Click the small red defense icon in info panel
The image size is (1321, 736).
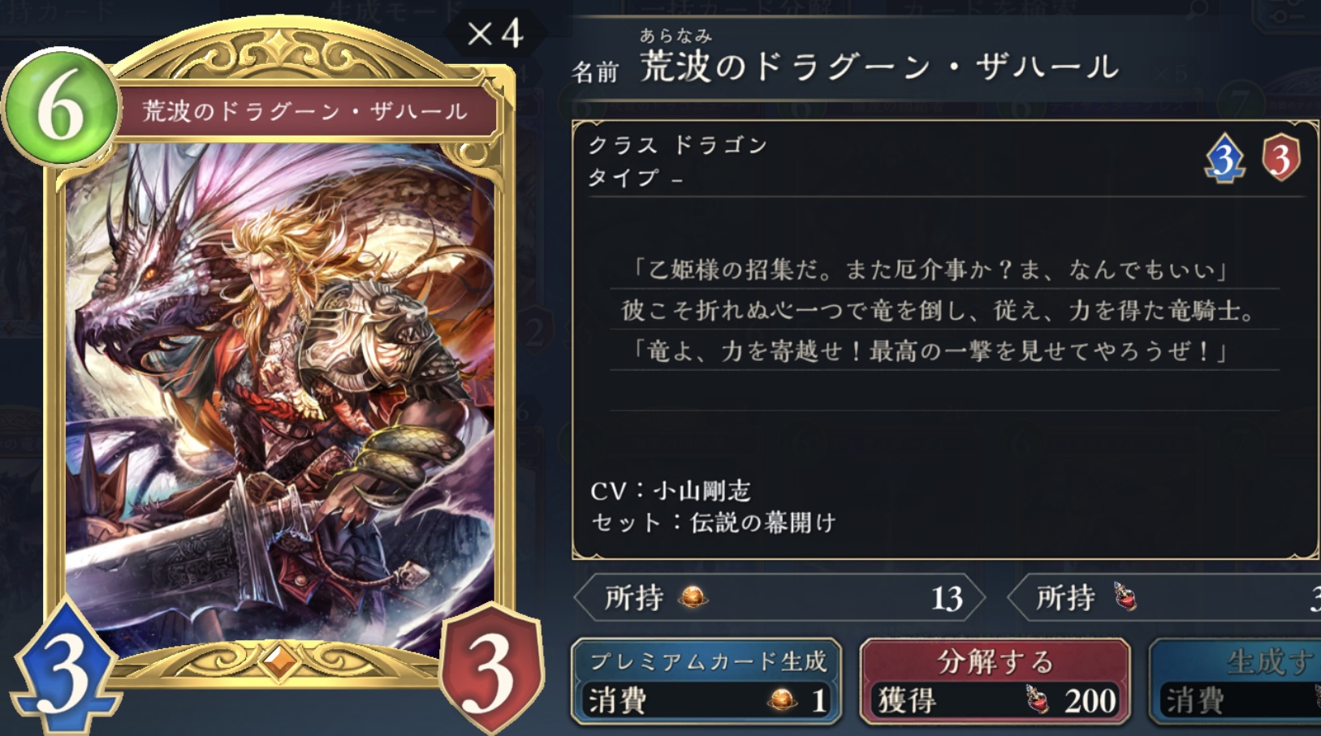tap(1280, 157)
